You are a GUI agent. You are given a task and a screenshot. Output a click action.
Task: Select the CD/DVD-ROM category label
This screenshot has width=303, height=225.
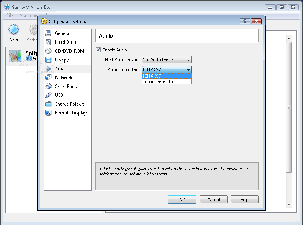coord(70,51)
